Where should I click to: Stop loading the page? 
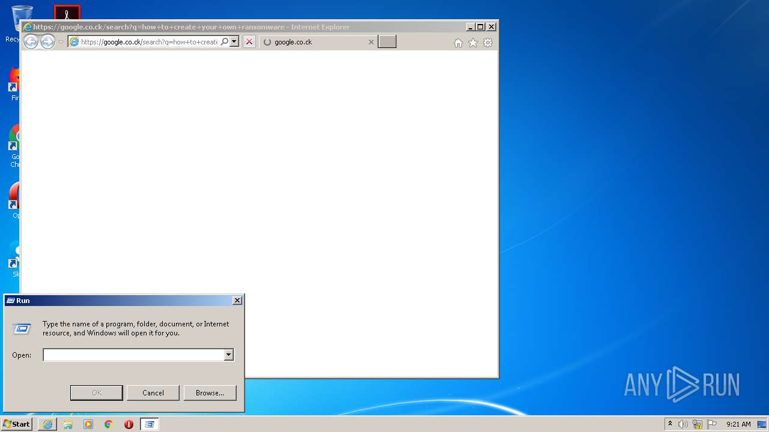click(x=249, y=42)
